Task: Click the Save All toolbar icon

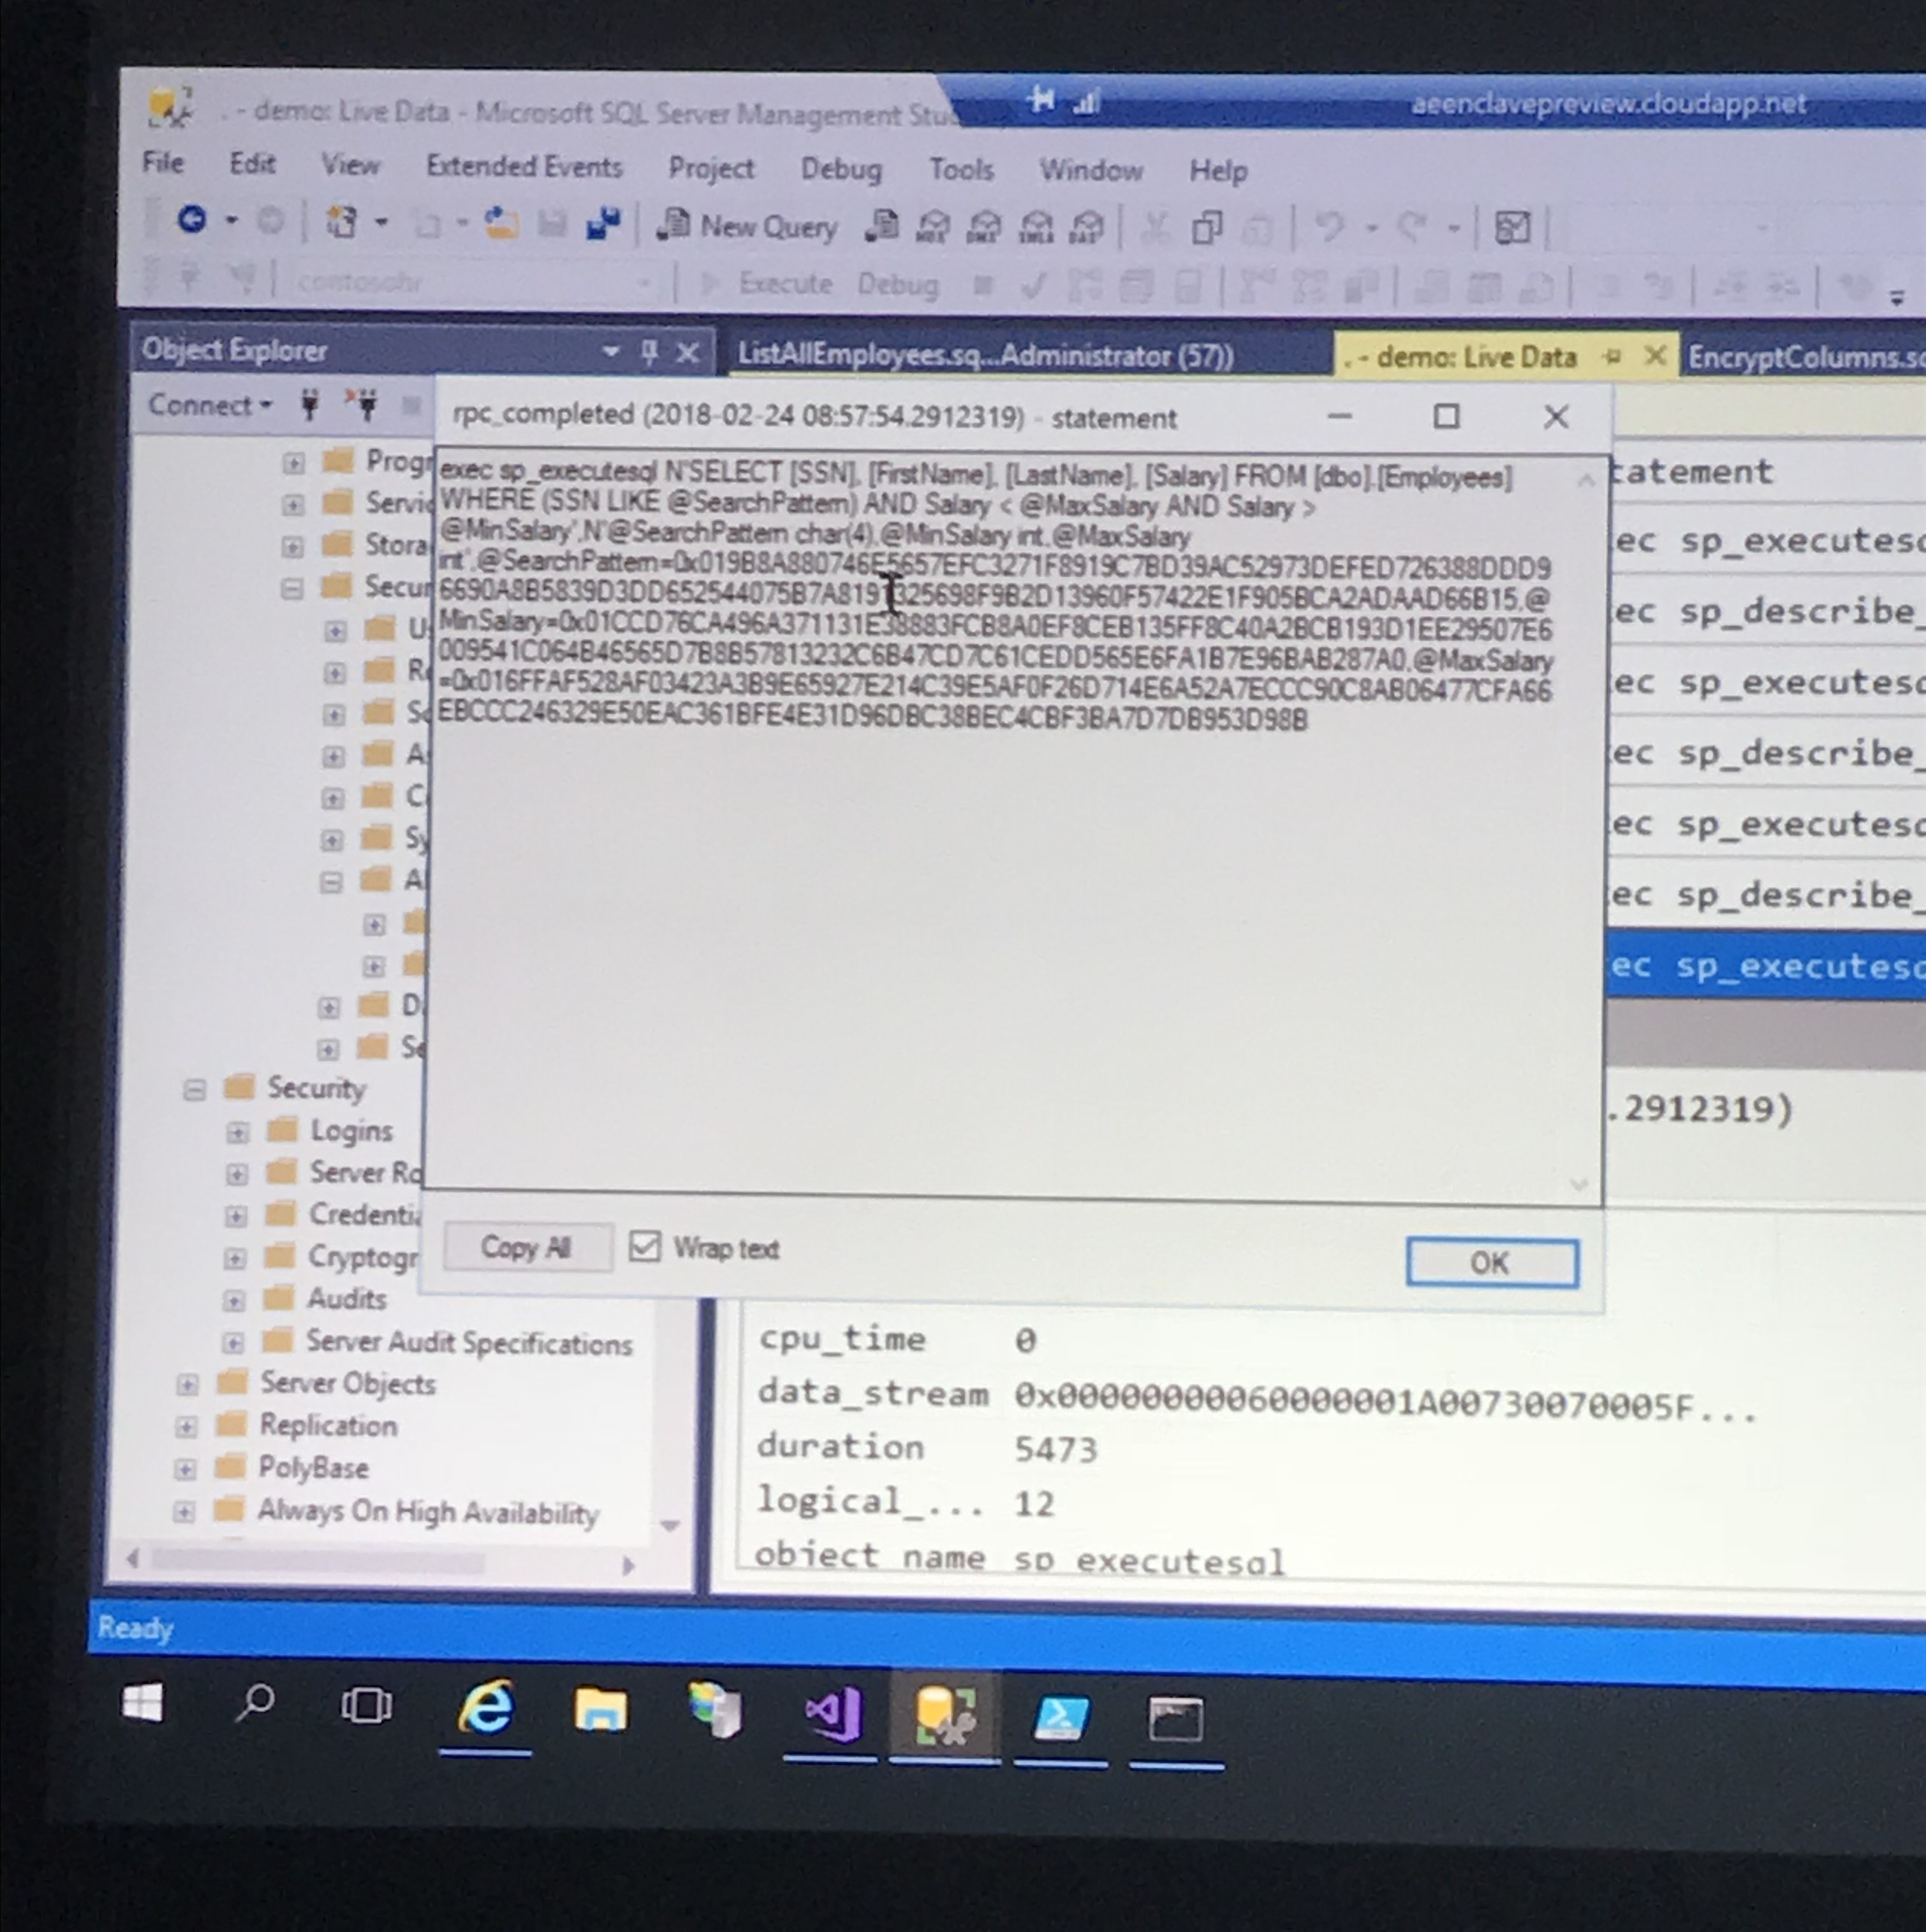Action: tap(603, 224)
